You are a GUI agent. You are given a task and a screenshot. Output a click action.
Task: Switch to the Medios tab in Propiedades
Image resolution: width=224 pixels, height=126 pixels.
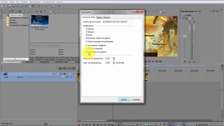99,17
